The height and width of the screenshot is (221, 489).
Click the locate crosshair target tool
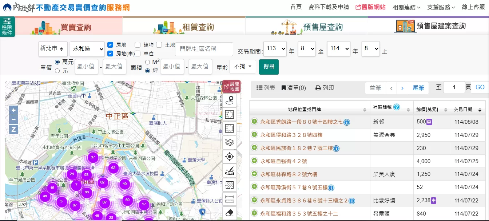pos(230,157)
